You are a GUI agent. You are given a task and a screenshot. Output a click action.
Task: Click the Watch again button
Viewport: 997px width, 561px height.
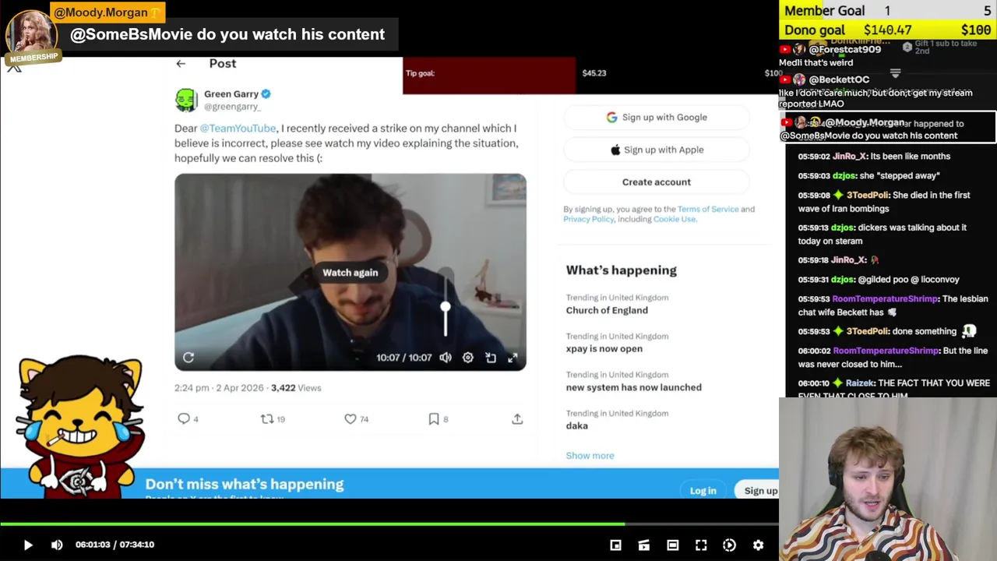click(351, 273)
